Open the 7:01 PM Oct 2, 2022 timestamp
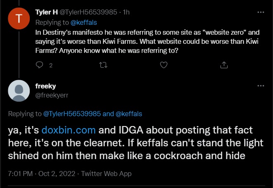 (x=42, y=174)
